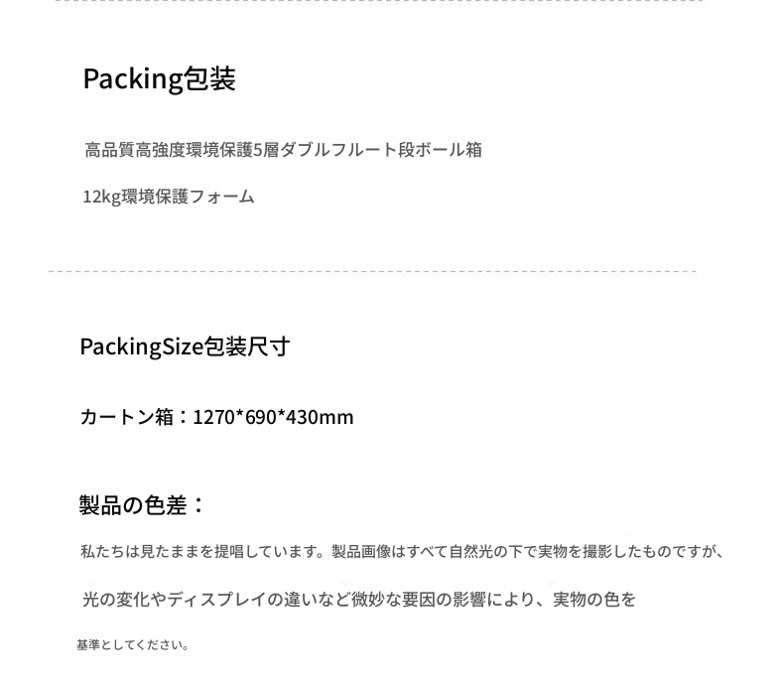The height and width of the screenshot is (687, 784).
Task: Click the カートン箱 label
Action: point(126,417)
